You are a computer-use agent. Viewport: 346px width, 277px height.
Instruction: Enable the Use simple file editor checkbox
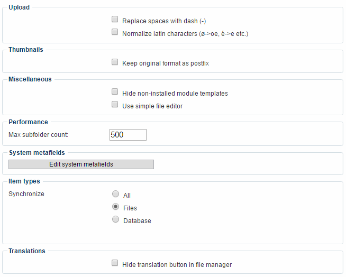tap(115, 105)
